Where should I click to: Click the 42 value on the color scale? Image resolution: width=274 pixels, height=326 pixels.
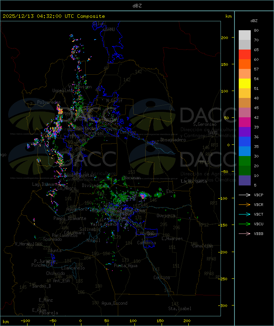[256, 117]
